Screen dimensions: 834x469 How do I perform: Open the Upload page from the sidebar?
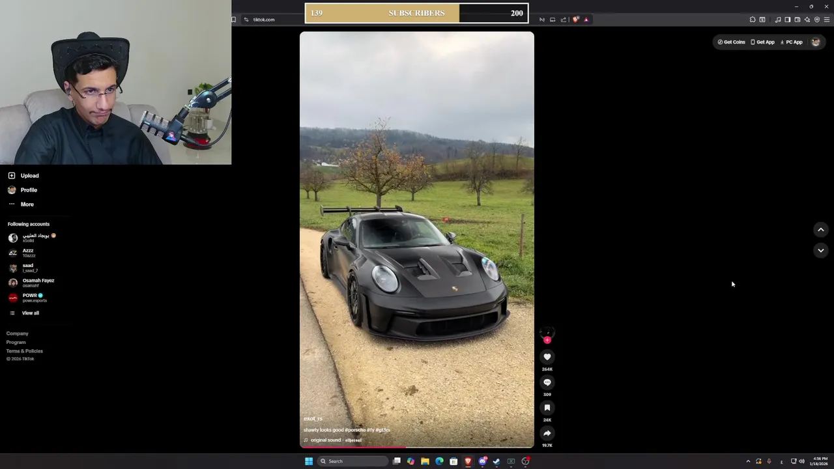coord(23,176)
